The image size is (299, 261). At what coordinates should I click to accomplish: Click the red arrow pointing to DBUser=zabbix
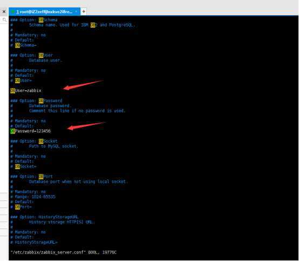point(83,85)
